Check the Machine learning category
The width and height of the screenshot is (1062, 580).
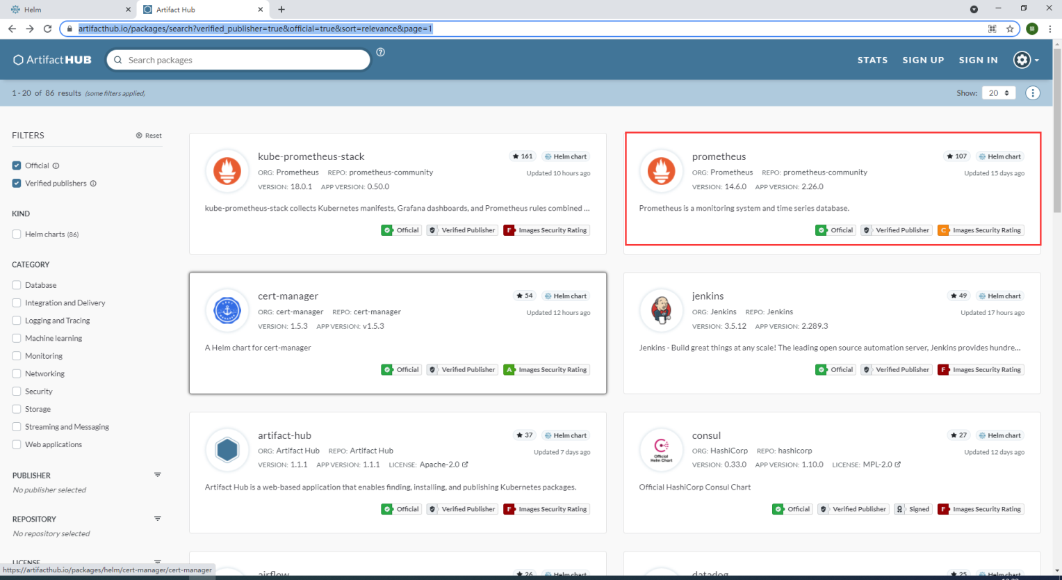point(17,339)
